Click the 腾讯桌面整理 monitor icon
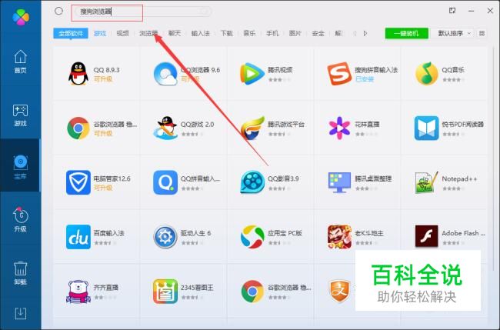Viewport: 500px width, 330px height. point(339,182)
